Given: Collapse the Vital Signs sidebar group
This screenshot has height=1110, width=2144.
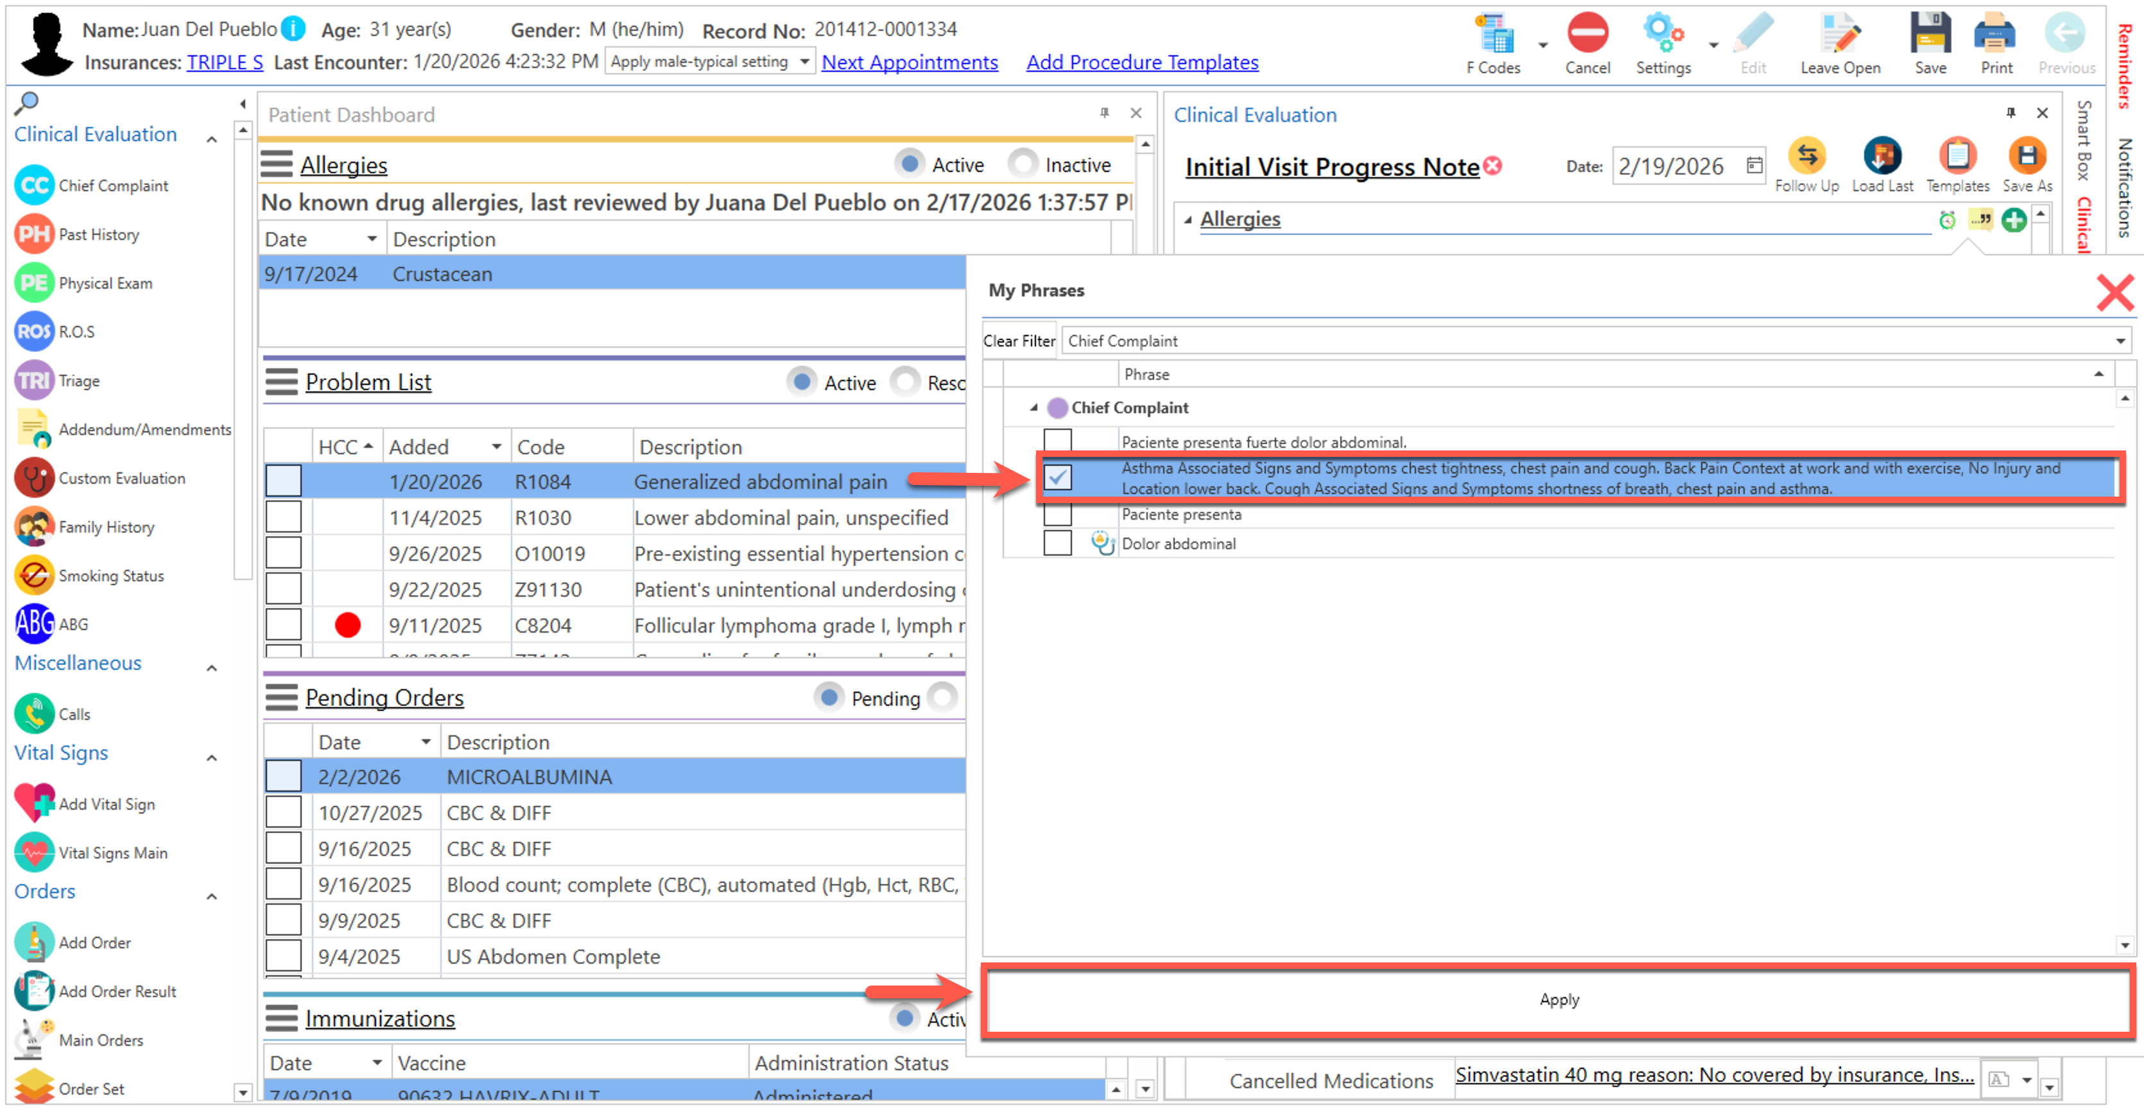Looking at the screenshot, I should coord(211,757).
